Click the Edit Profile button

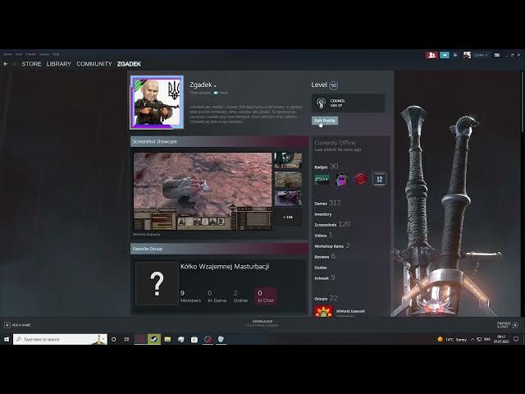click(325, 121)
